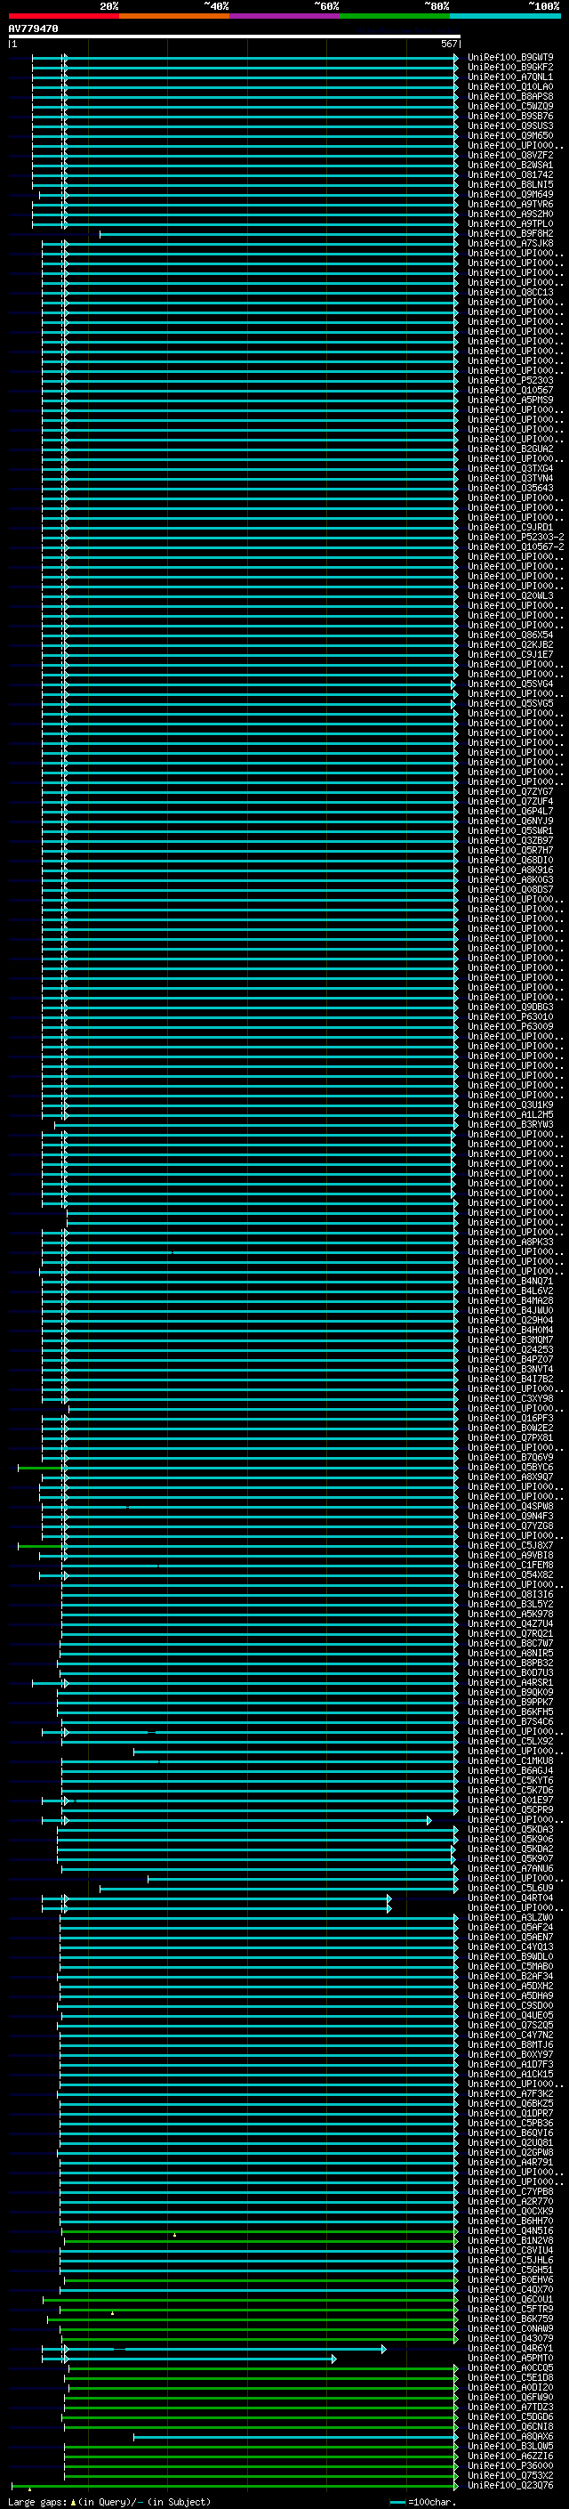Viewport: 569px width, 2509px height.
Task: Click the orange ~40% identity legend segment
Action: coord(174,16)
